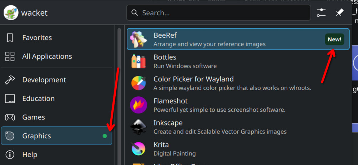Click the New! badge on BeeRef

point(334,39)
